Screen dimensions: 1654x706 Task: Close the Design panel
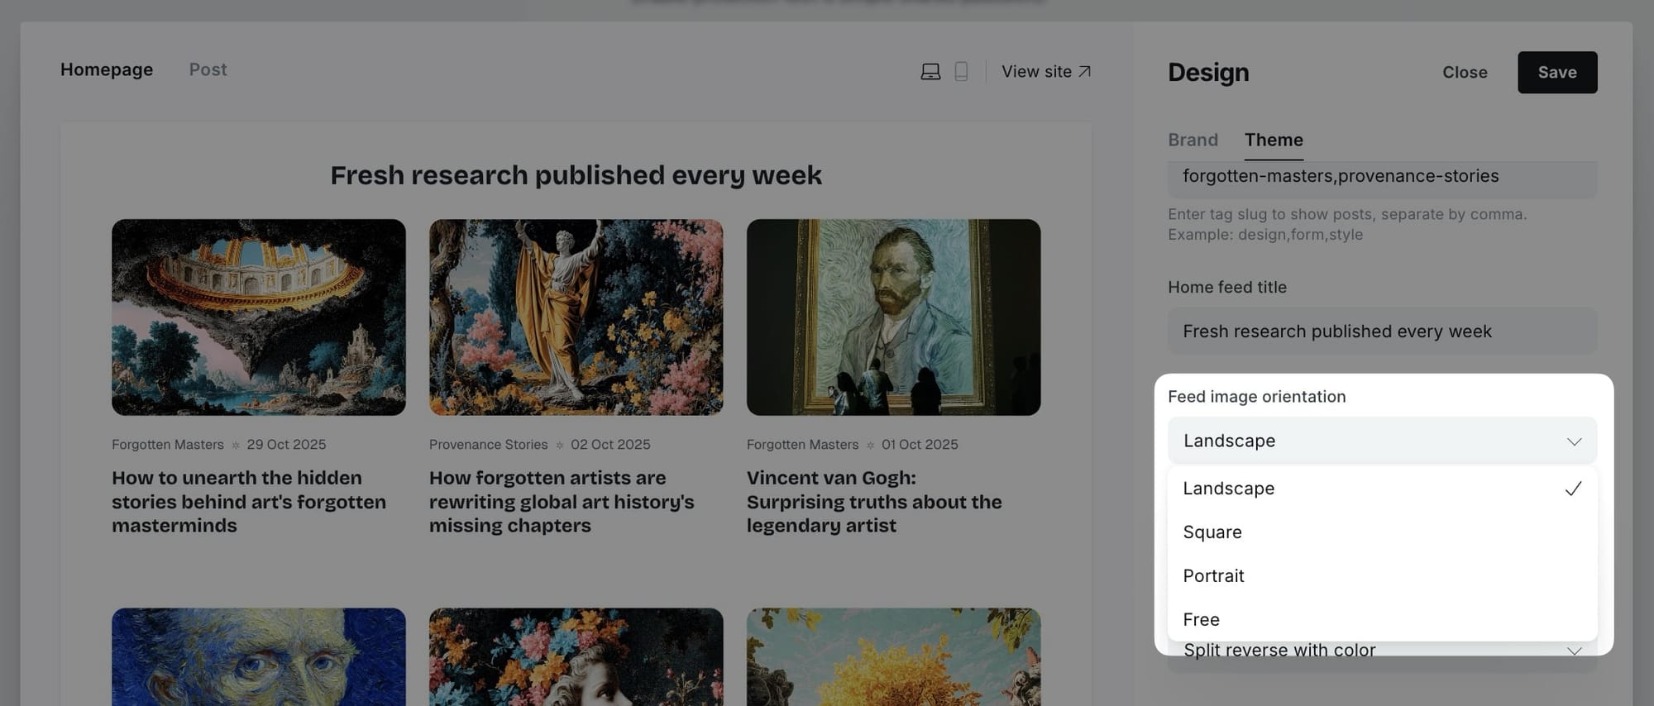pyautogui.click(x=1465, y=73)
